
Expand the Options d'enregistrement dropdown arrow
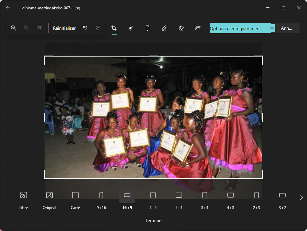(272, 28)
